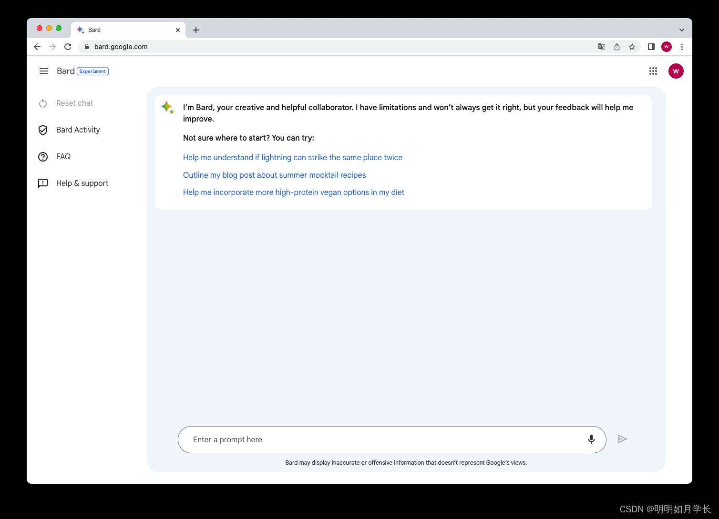The image size is (719, 519).
Task: Click the Reset chat icon
Action: pyautogui.click(x=43, y=103)
